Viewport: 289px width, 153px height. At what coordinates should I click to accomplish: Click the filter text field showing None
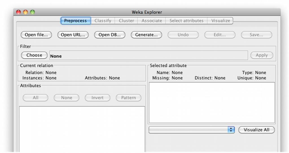pos(149,55)
